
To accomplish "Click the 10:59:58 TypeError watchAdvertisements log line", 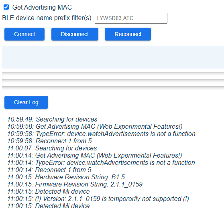I will [101, 134].
